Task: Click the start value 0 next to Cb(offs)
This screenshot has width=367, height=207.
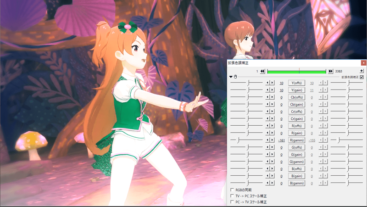Action: (281, 97)
